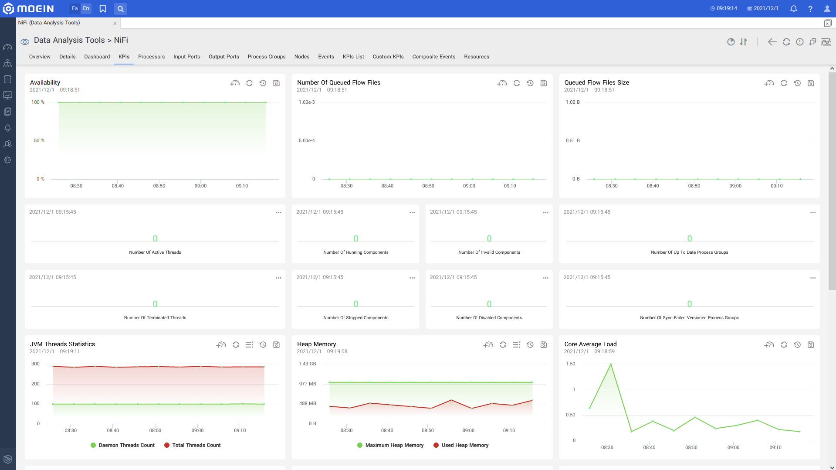The height and width of the screenshot is (470, 836).
Task: Toggle the eye icon beside Data Analysis Tools
Action: pos(25,41)
